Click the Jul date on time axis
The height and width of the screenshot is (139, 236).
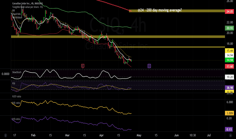tap(209, 135)
